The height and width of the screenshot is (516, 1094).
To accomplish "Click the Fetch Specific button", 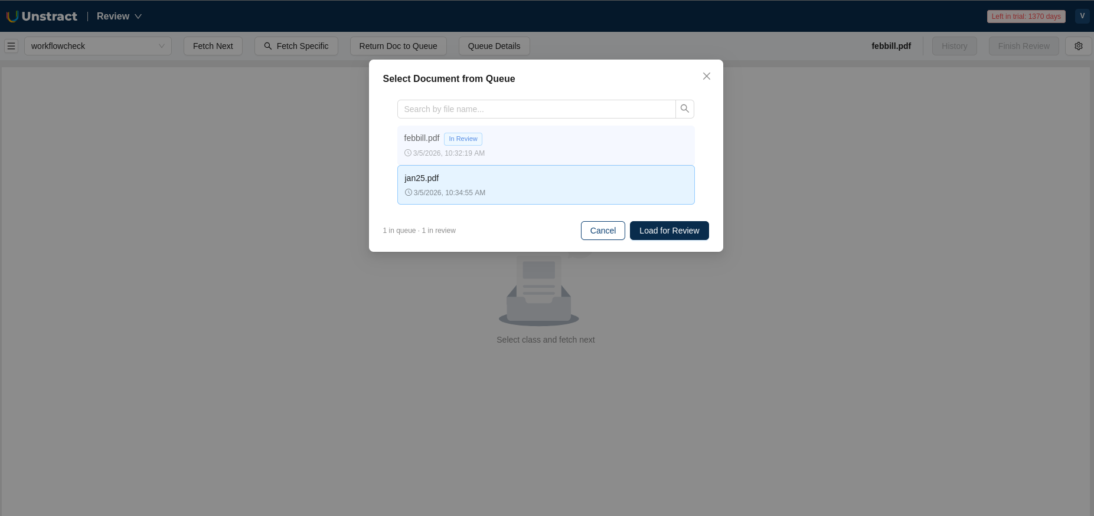I will click(x=296, y=46).
